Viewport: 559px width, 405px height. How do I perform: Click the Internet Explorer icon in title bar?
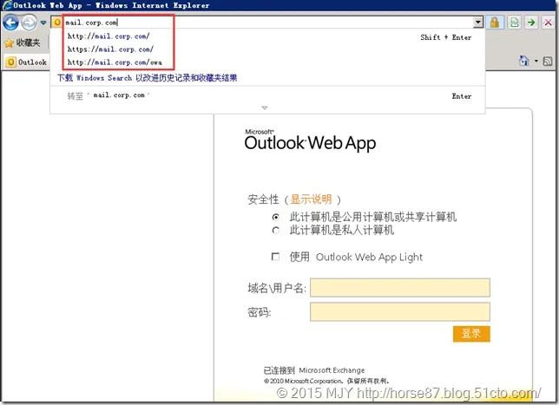(7, 5)
